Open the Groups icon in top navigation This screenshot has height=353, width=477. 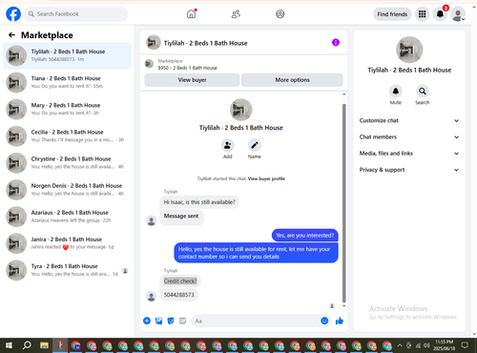click(280, 14)
